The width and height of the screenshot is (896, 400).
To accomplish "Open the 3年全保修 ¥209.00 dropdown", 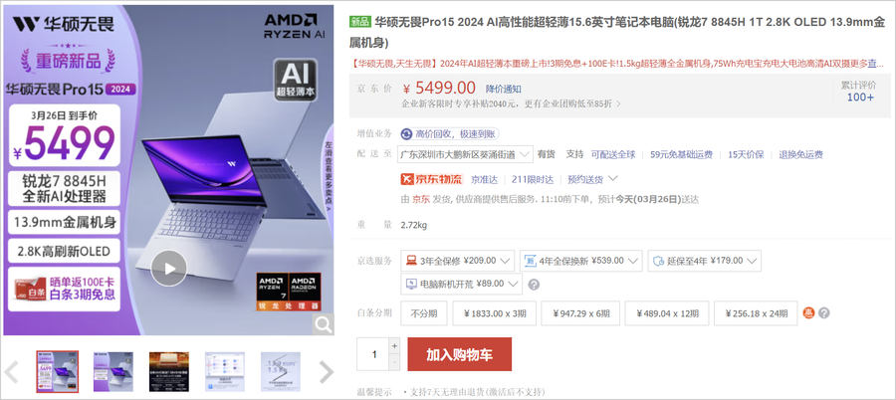I will pyautogui.click(x=458, y=261).
